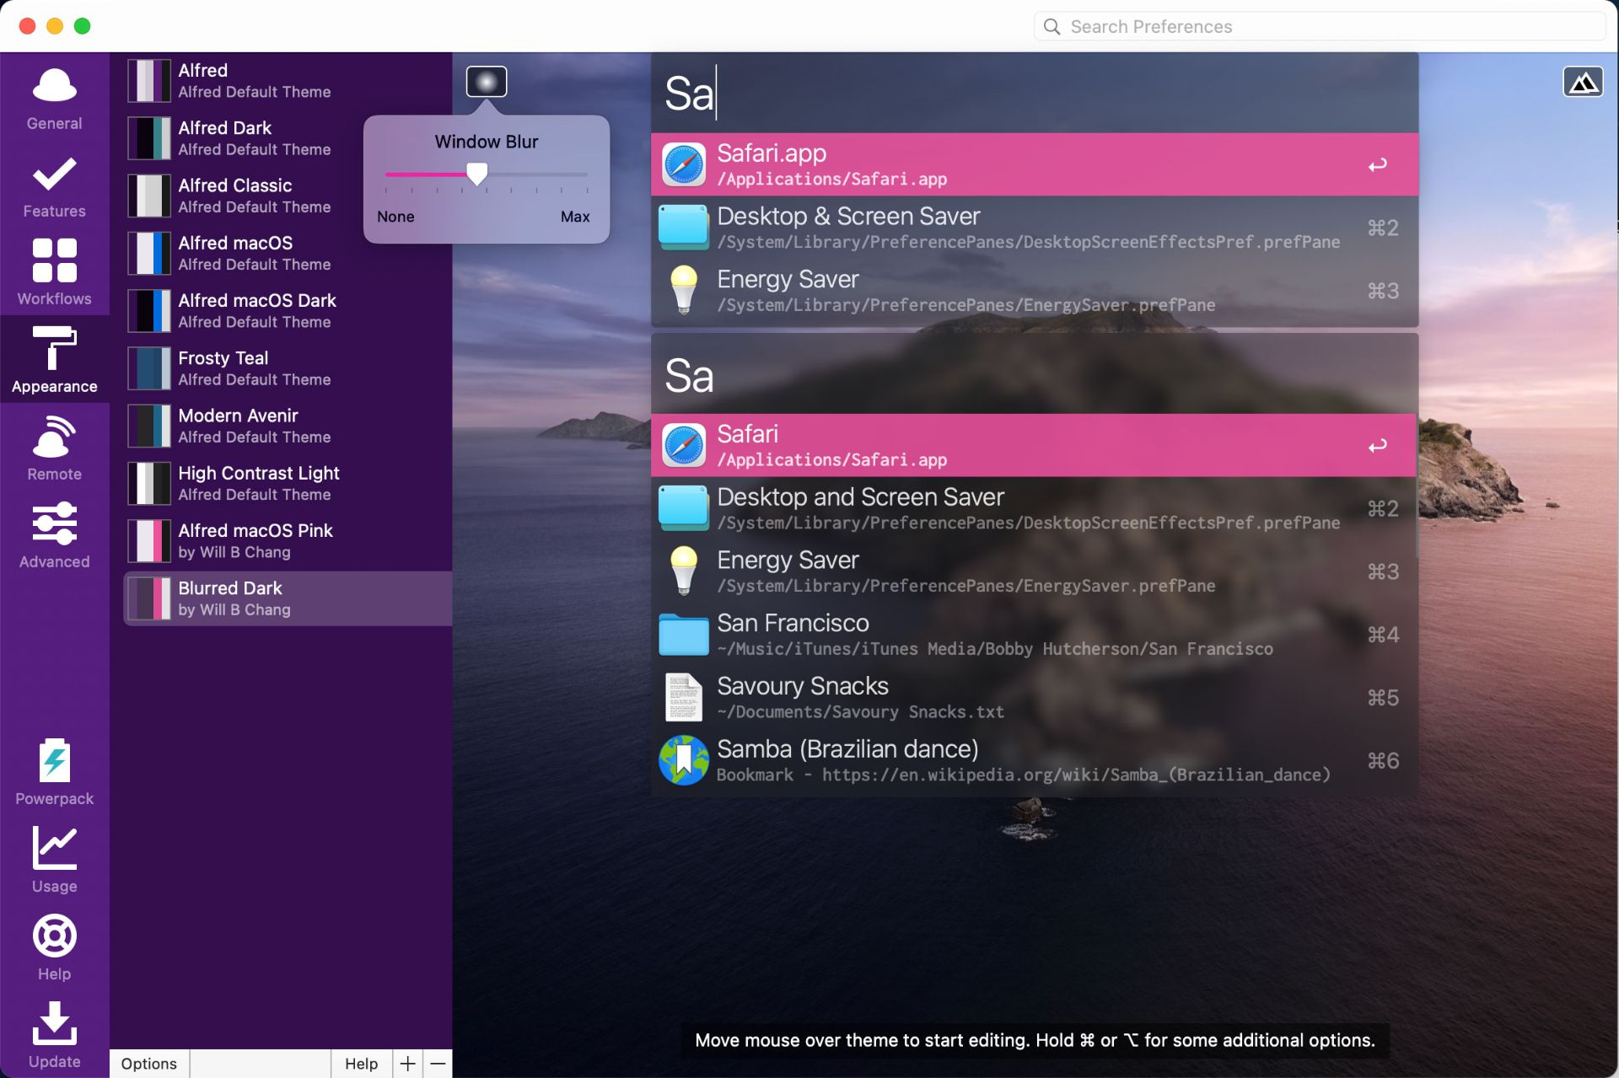Image resolution: width=1619 pixels, height=1078 pixels.
Task: Open the Usage statistics pane
Action: (54, 859)
